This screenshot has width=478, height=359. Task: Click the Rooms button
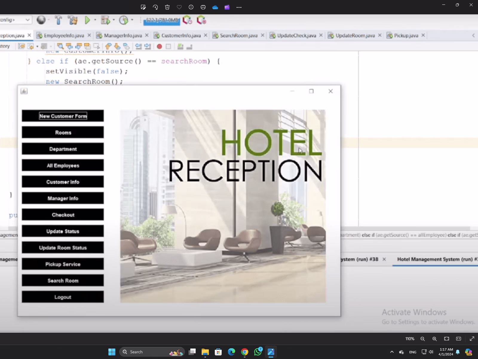[x=63, y=132]
